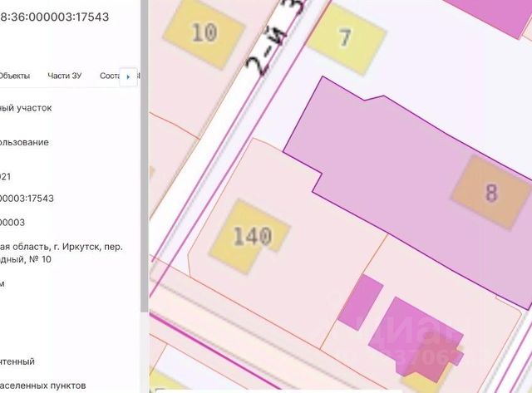Click the 'ный участок' object type text
Image resolution: width=532 pixels, height=393 pixels.
pos(26,108)
